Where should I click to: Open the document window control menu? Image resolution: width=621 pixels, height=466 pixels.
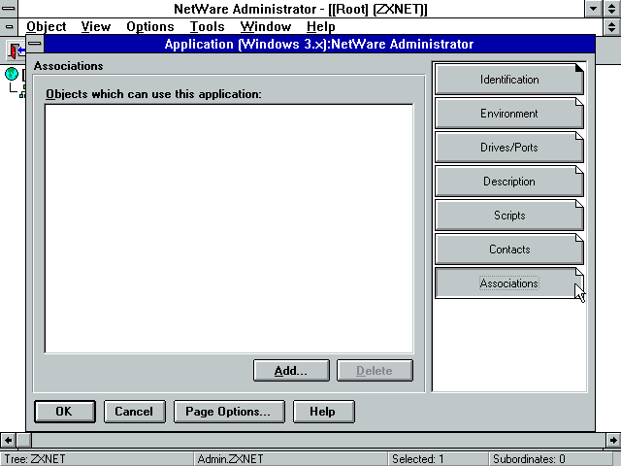[x=9, y=26]
